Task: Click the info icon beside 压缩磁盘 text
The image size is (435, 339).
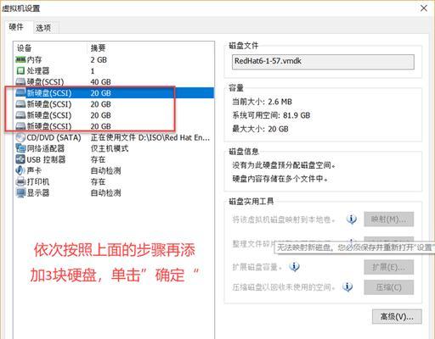Action: pos(347,287)
